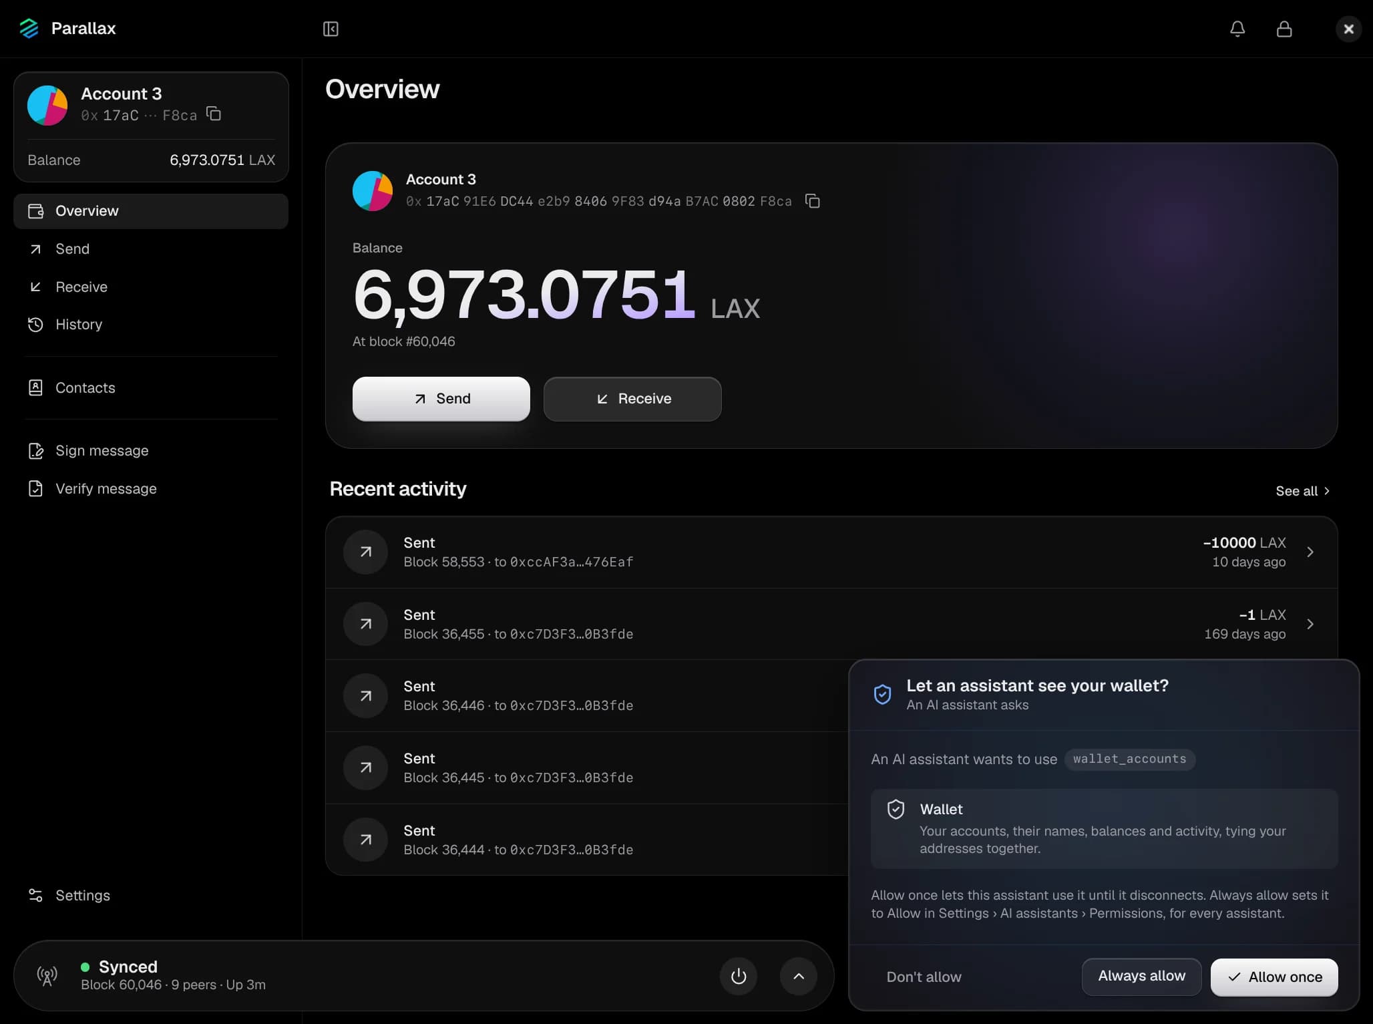Click '10 days ago' timestamp
Viewport: 1373px width, 1024px height.
(x=1249, y=562)
